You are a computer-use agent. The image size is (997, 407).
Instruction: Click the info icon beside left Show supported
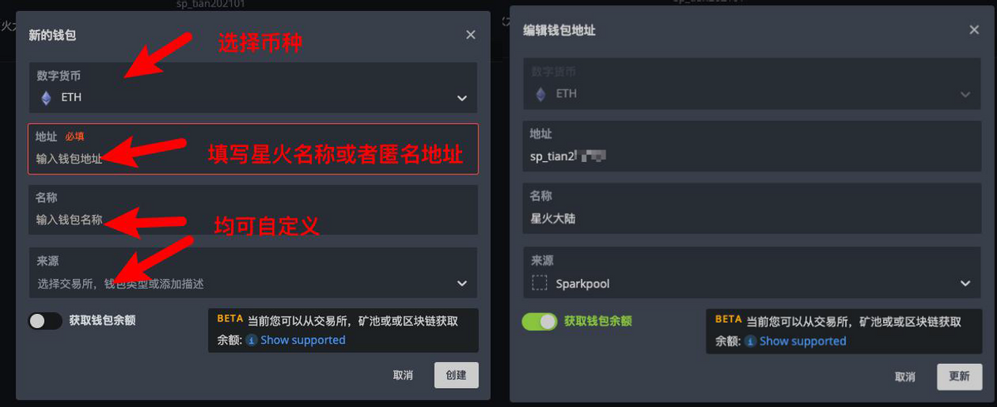coord(252,340)
